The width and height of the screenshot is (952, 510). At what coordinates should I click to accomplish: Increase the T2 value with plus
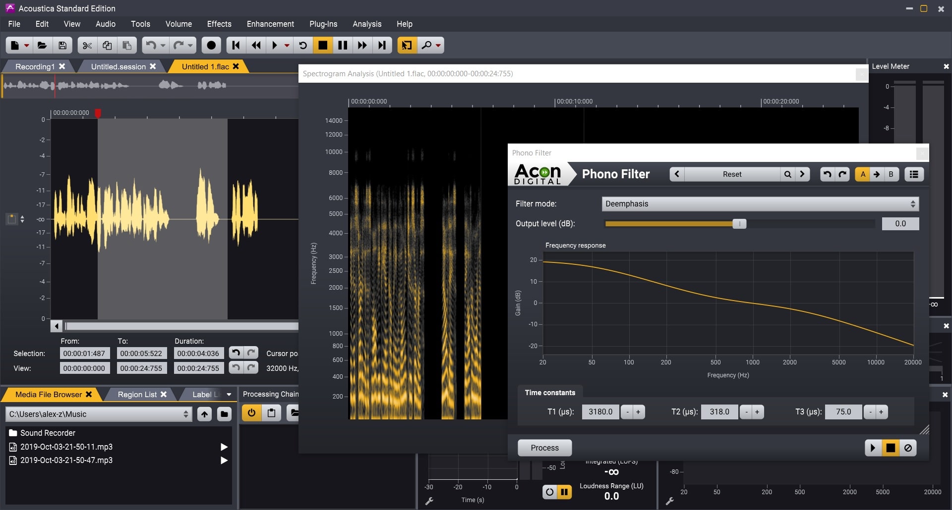tap(757, 412)
